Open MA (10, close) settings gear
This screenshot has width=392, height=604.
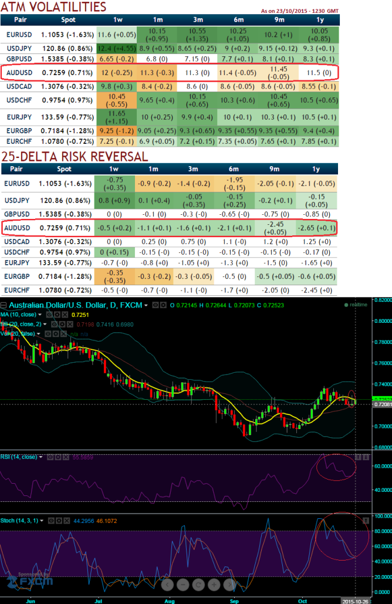(58, 315)
